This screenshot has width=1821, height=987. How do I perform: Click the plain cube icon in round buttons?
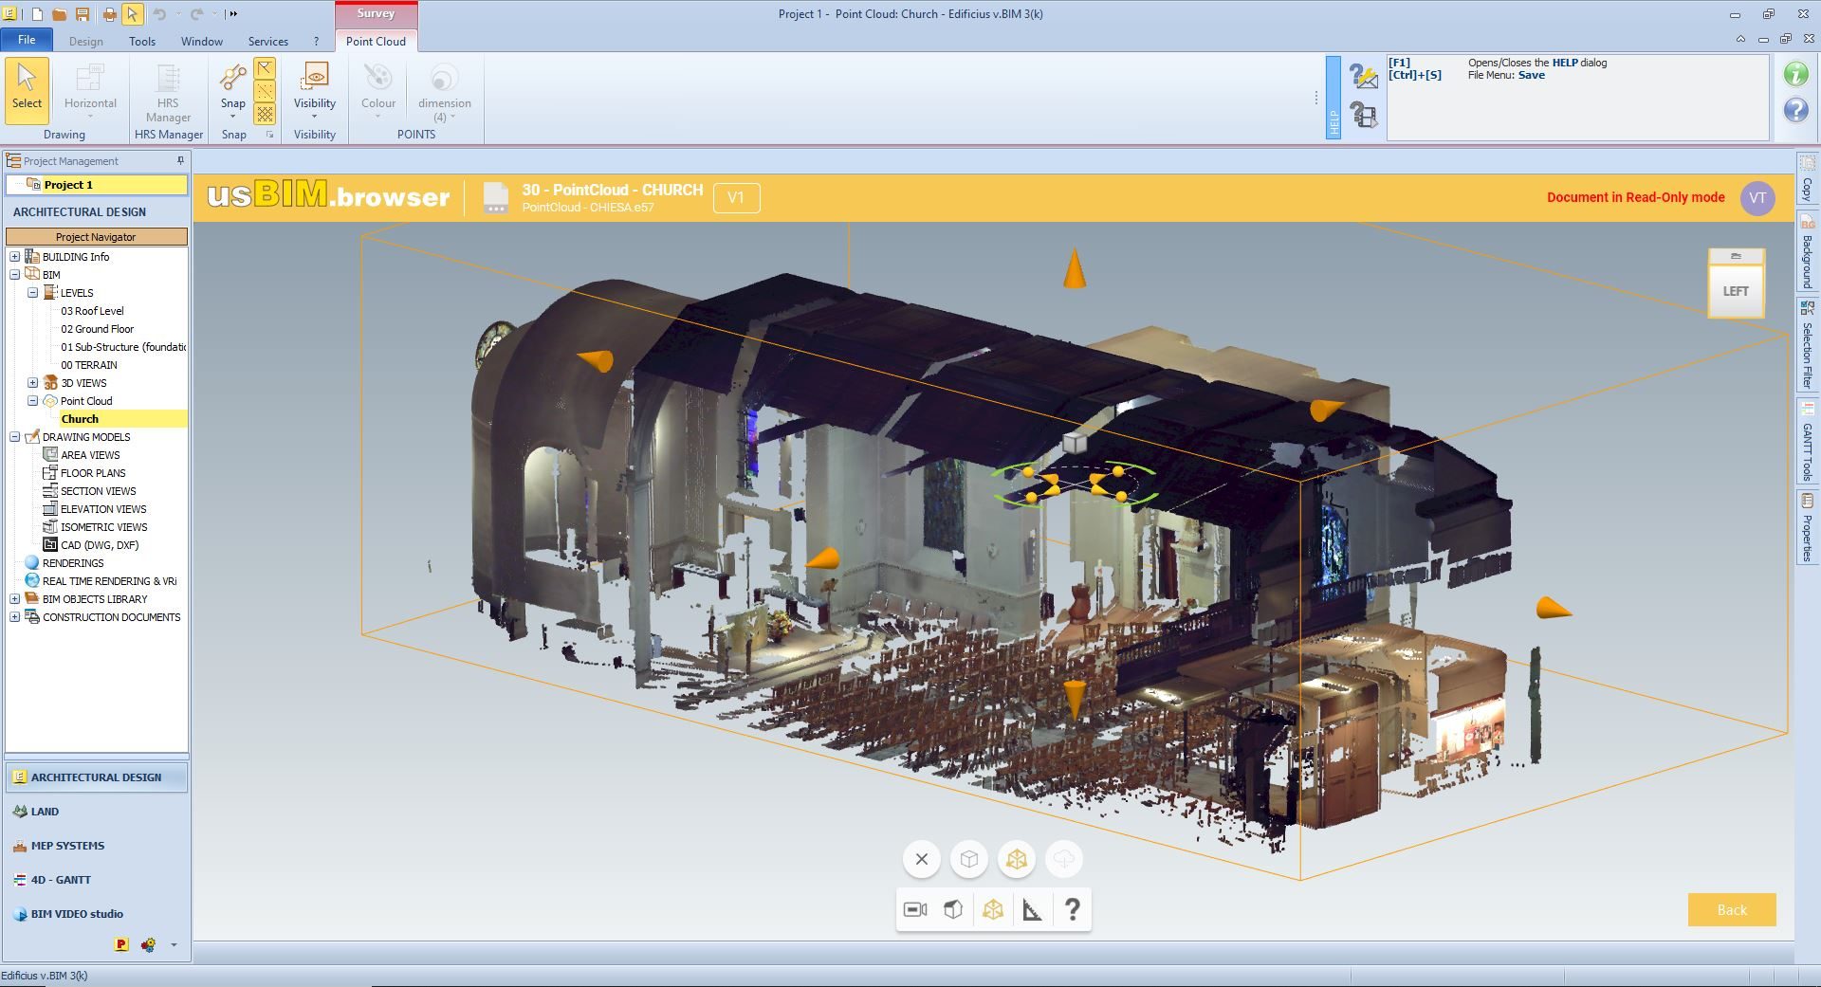[x=968, y=860]
